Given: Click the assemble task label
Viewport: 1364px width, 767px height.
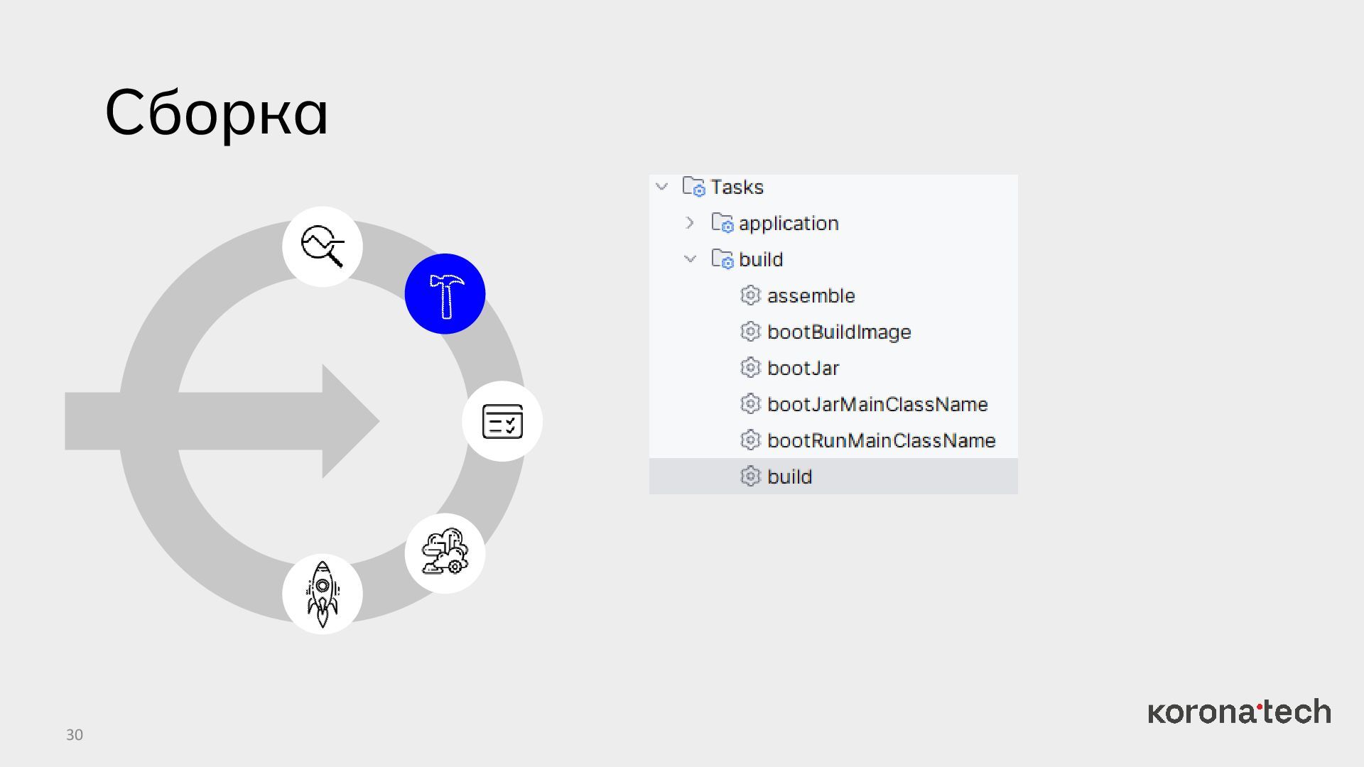Looking at the screenshot, I should coord(811,295).
